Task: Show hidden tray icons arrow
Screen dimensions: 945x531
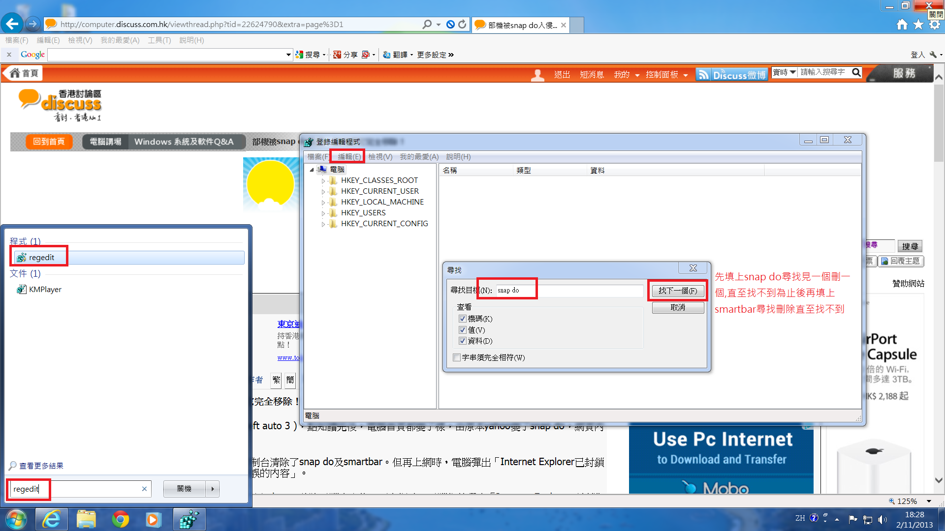Action: [837, 519]
